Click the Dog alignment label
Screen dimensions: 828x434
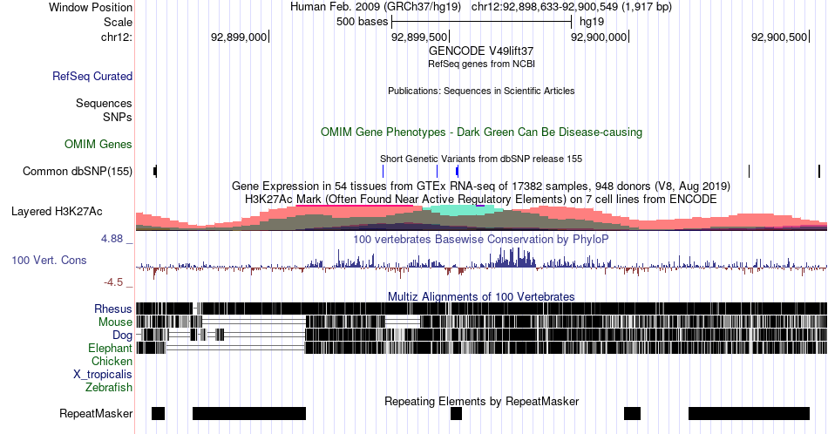point(123,336)
